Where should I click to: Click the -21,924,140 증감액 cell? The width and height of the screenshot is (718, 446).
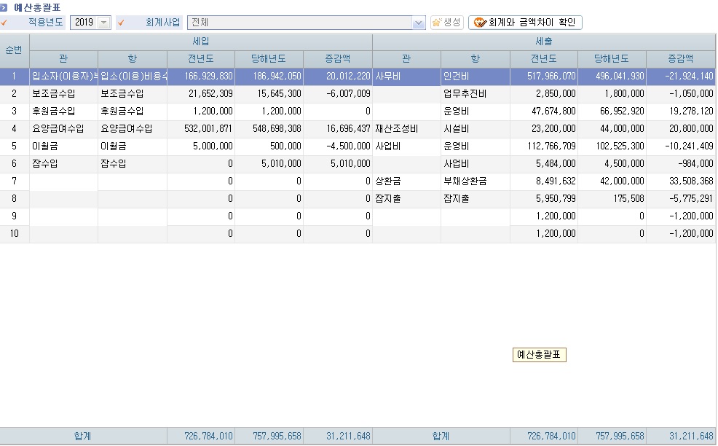(x=681, y=77)
